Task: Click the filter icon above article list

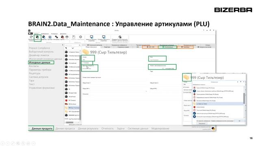Action: 66,48
